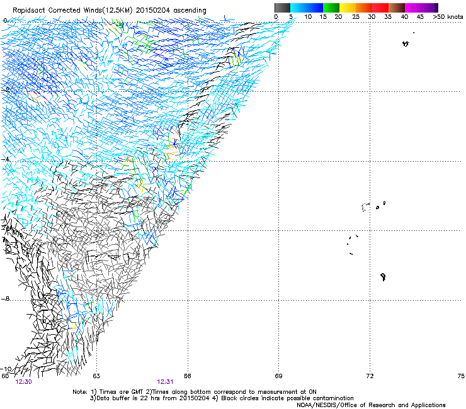Select the green 15-20 knots legend swatch
The height and width of the screenshot is (409, 466).
click(331, 8)
